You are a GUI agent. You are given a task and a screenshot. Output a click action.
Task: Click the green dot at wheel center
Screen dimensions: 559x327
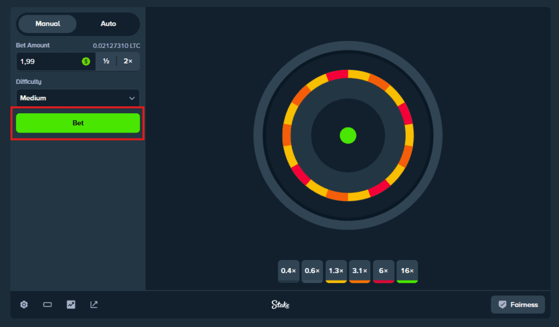pyautogui.click(x=348, y=135)
